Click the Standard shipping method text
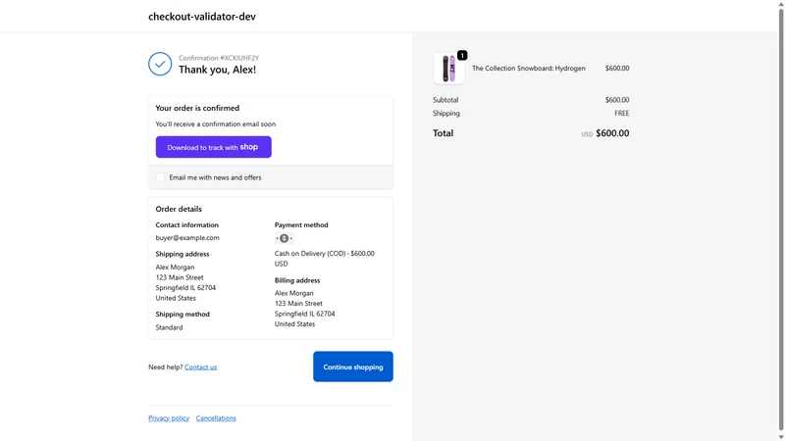785x441 pixels. (169, 327)
